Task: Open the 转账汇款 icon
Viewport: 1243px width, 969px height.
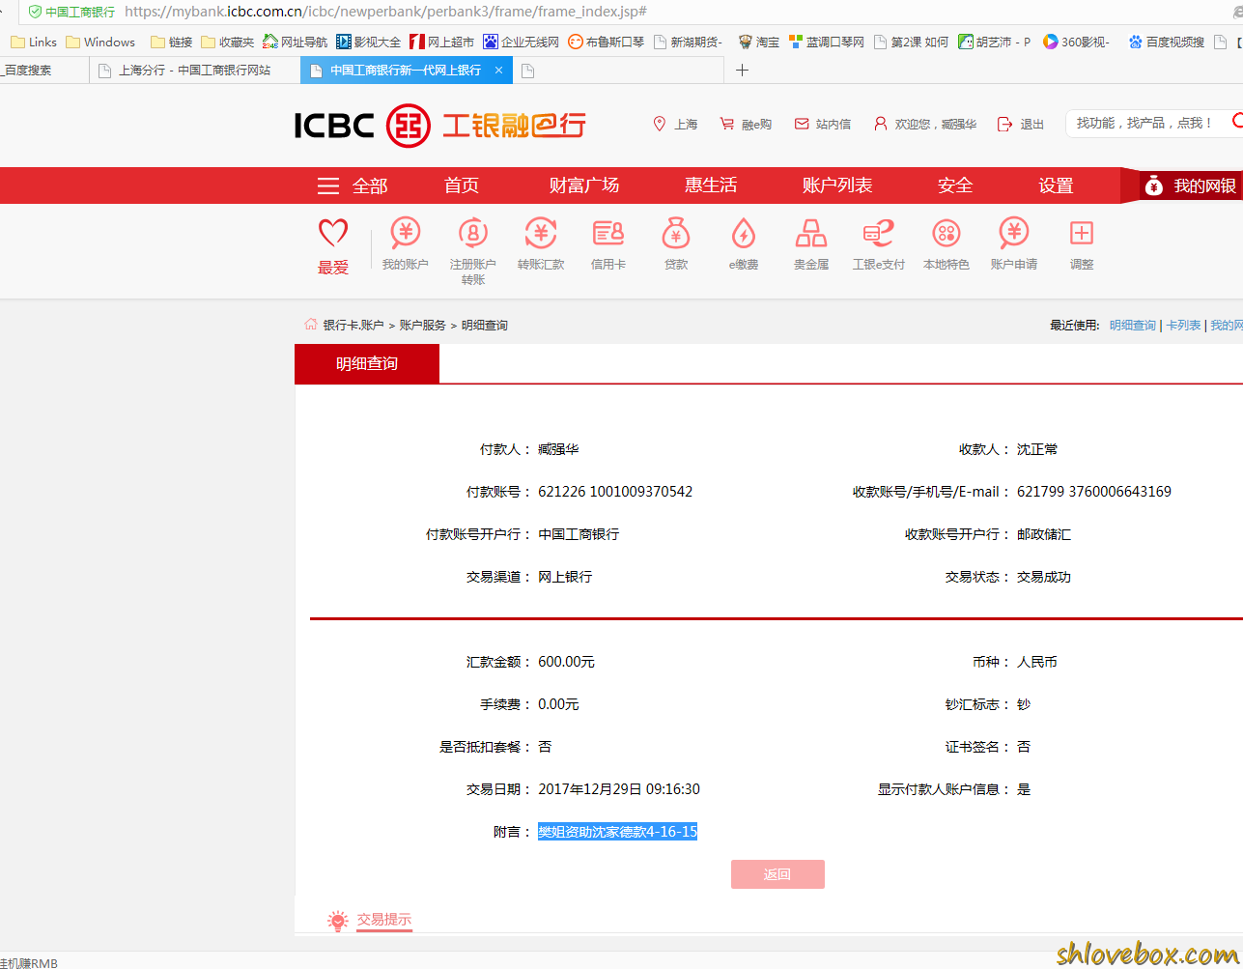Action: pos(540,234)
